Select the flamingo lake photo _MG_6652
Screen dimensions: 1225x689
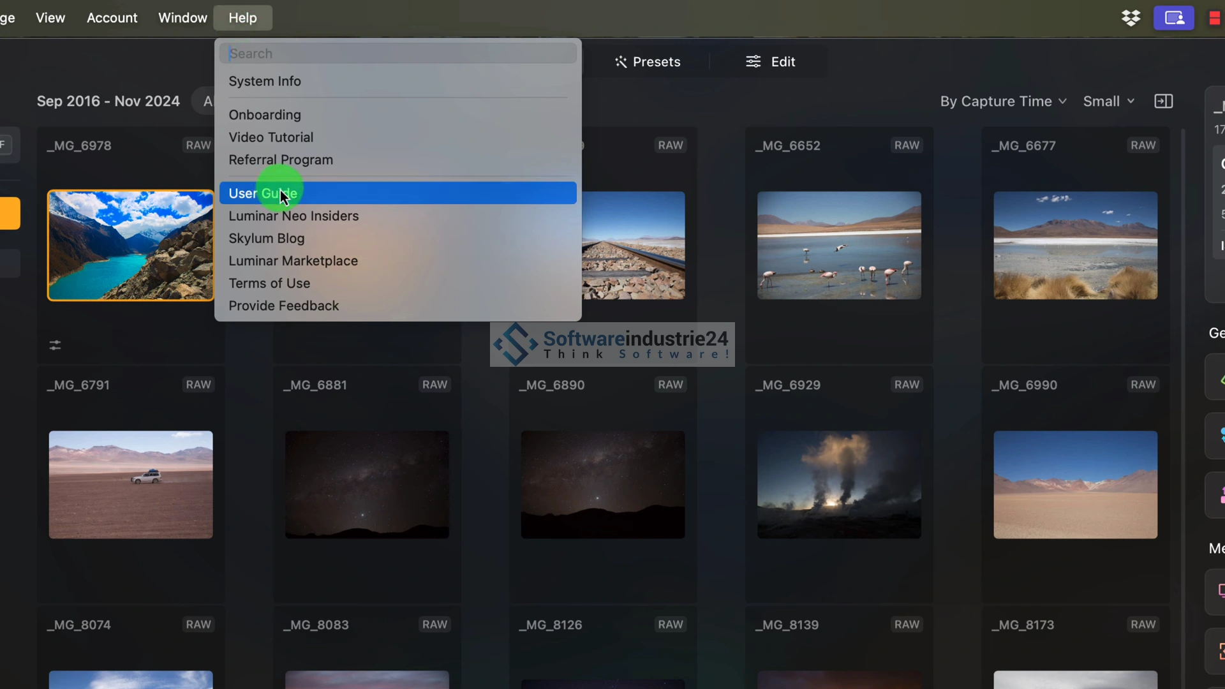pos(838,246)
